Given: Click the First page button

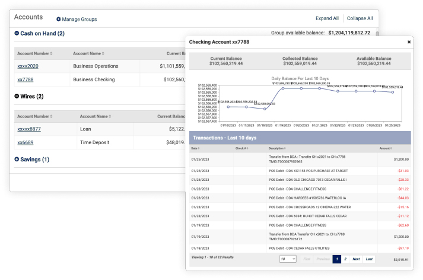Looking at the screenshot, I should (x=307, y=259).
